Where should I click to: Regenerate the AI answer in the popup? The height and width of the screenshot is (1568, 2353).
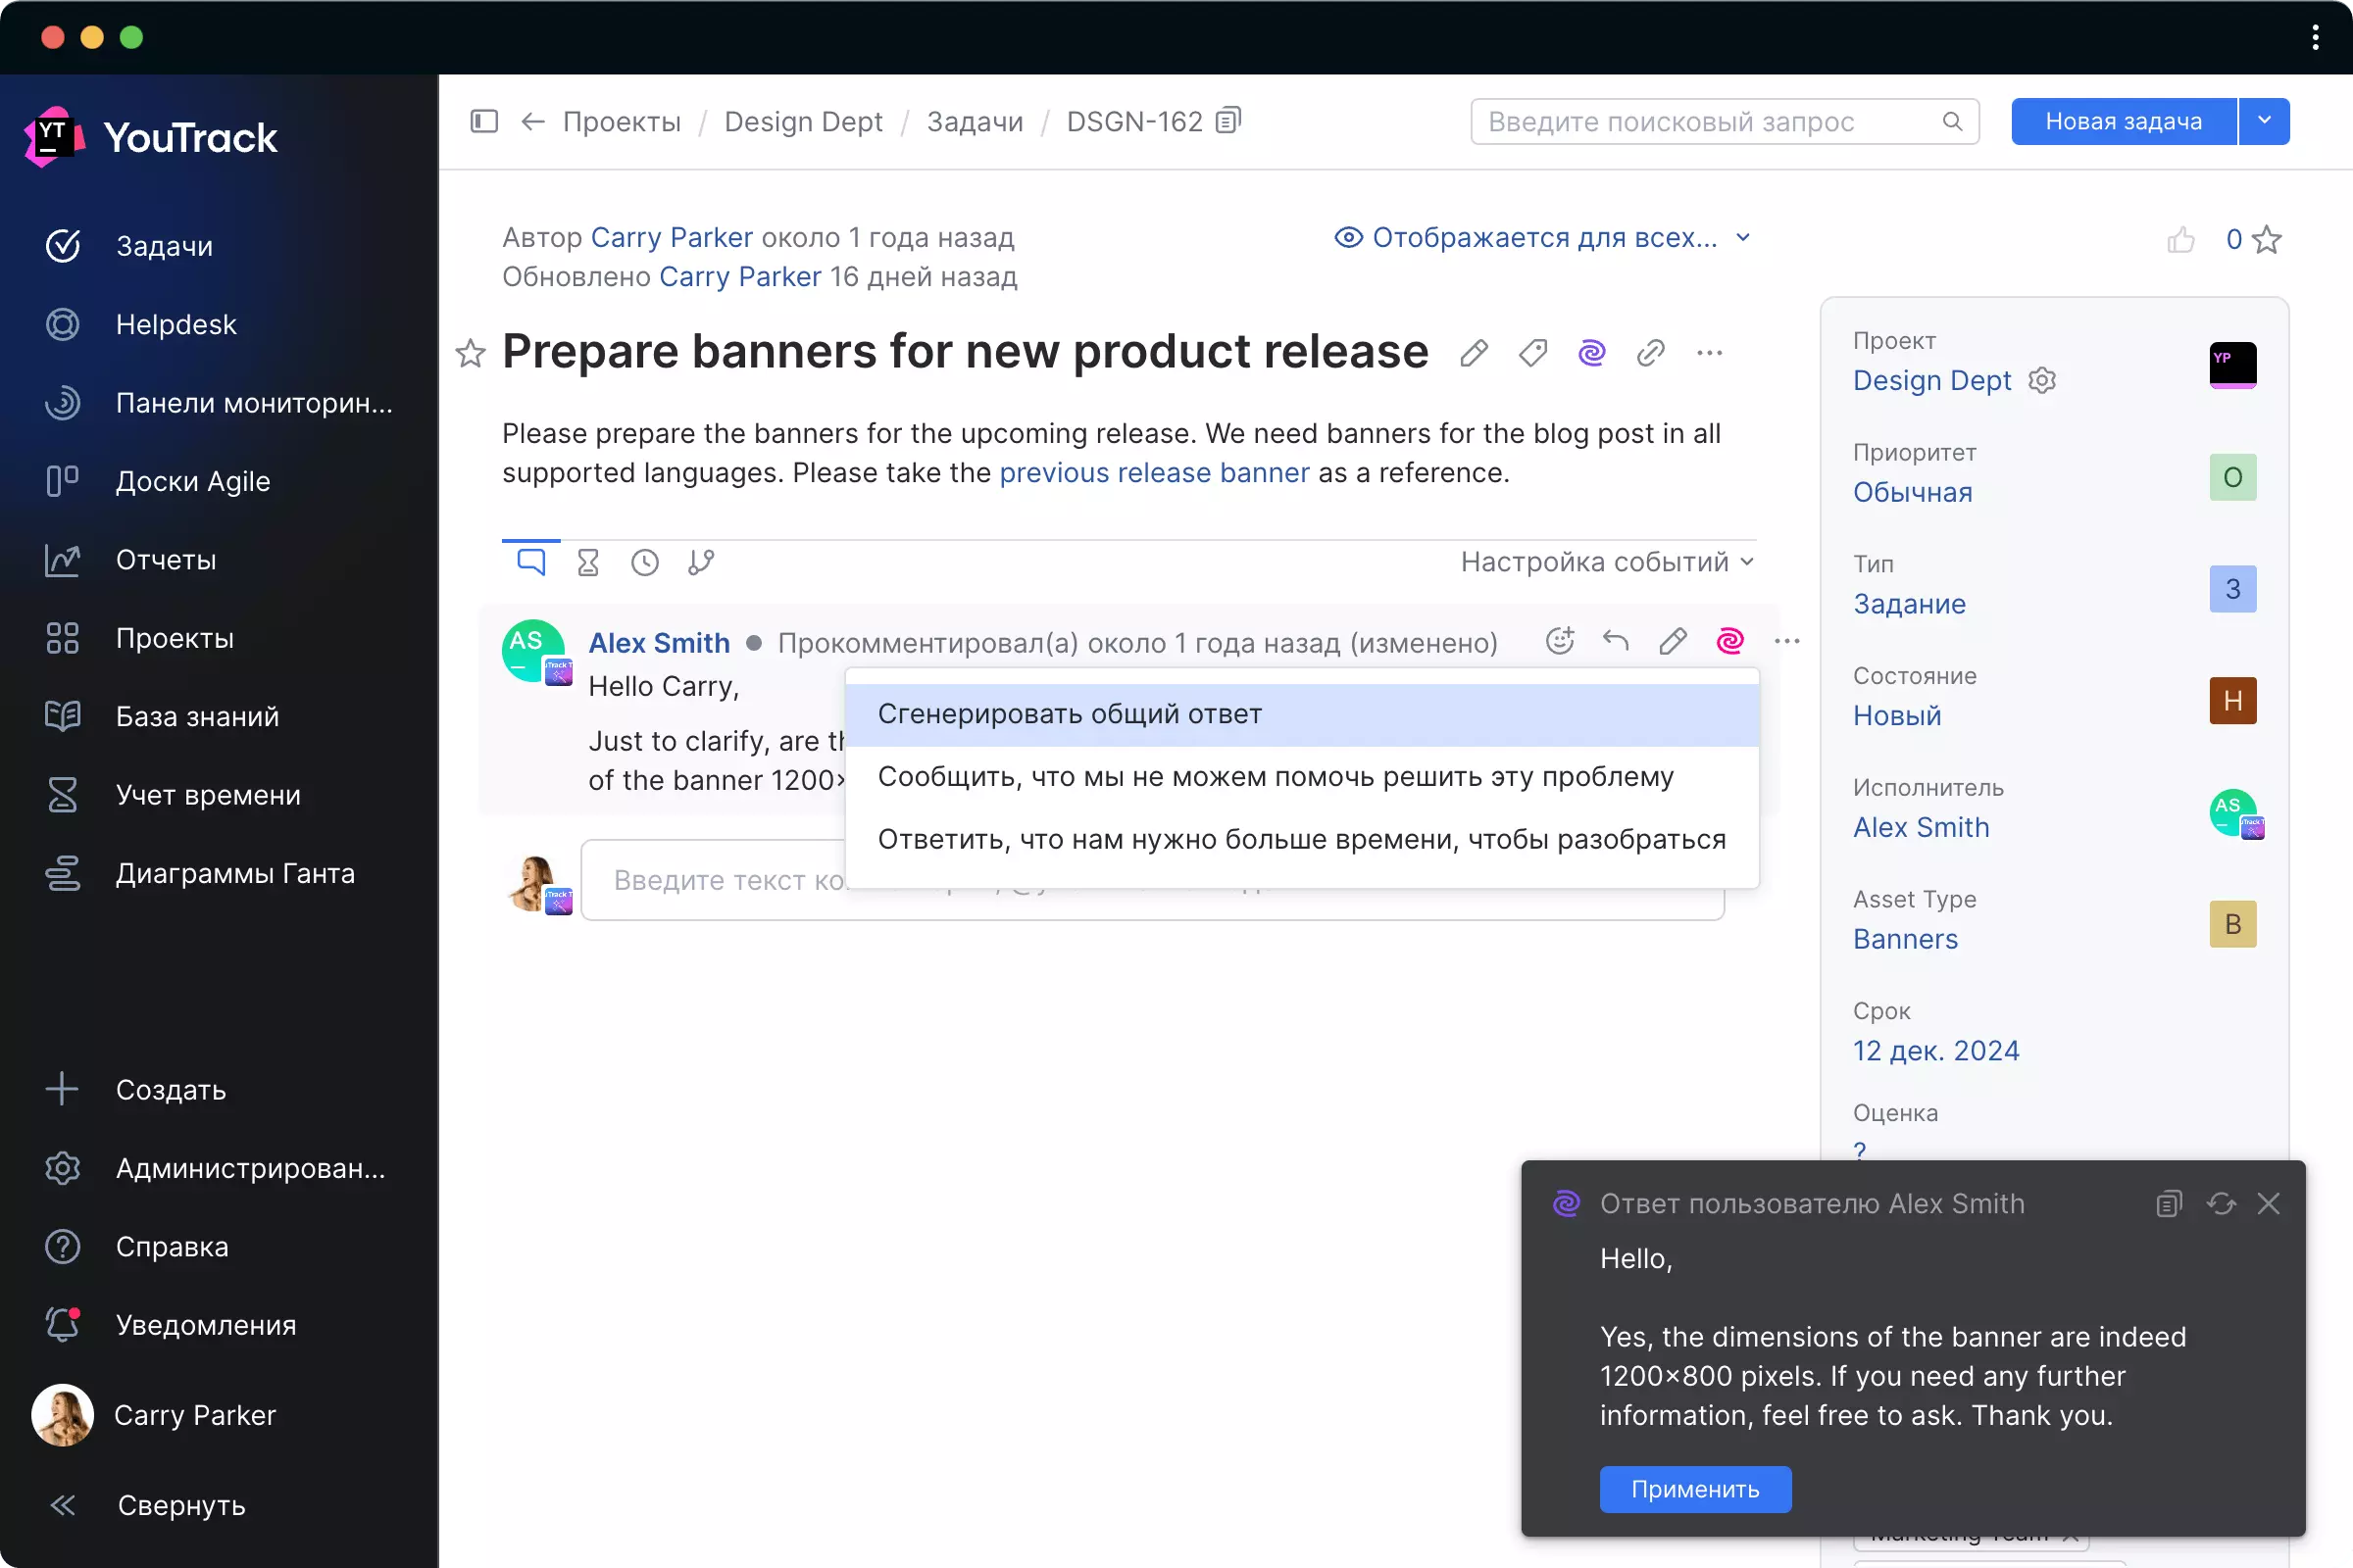coord(2222,1203)
